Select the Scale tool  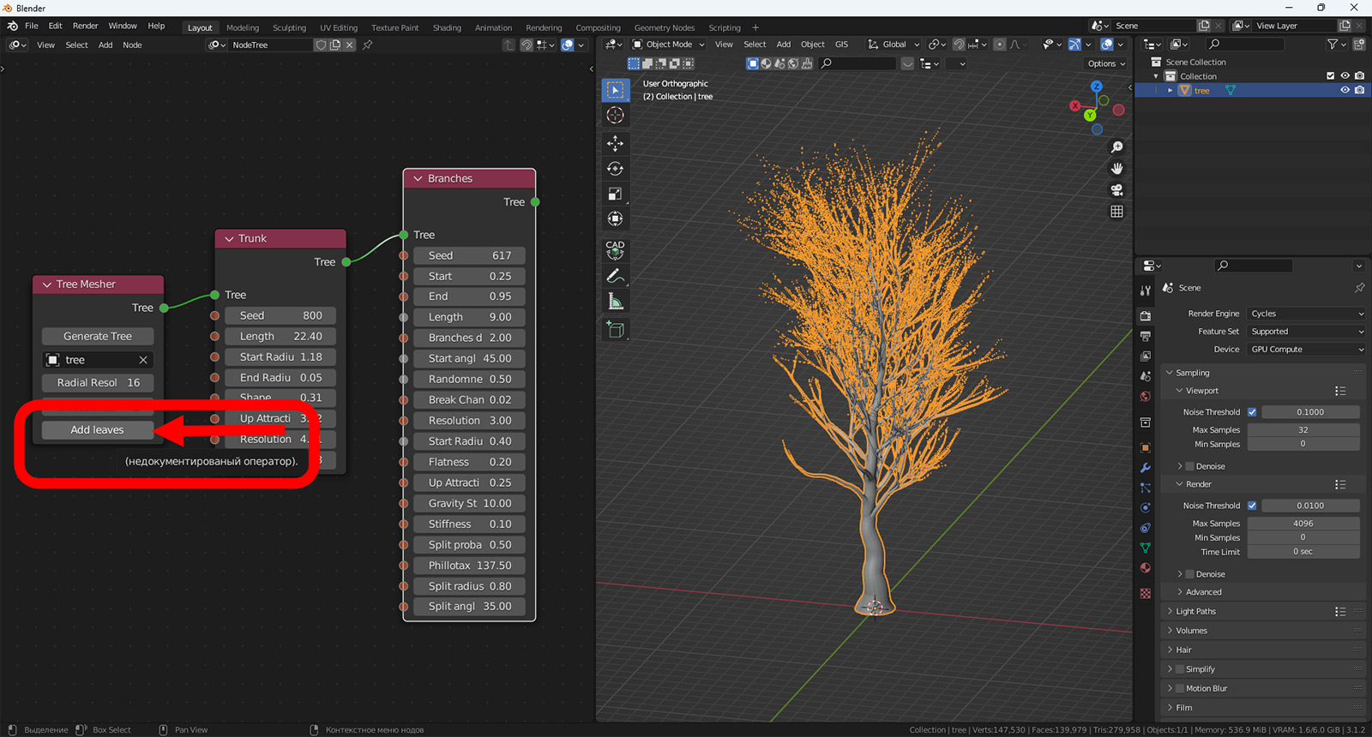pyautogui.click(x=615, y=194)
